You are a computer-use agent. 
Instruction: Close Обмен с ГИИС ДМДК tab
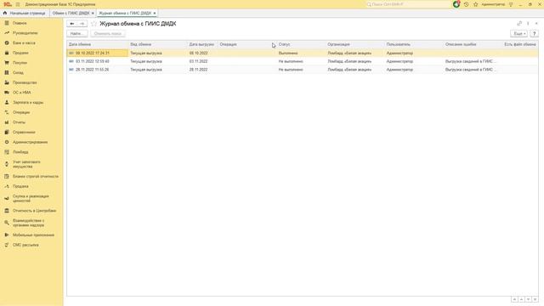[x=93, y=14]
